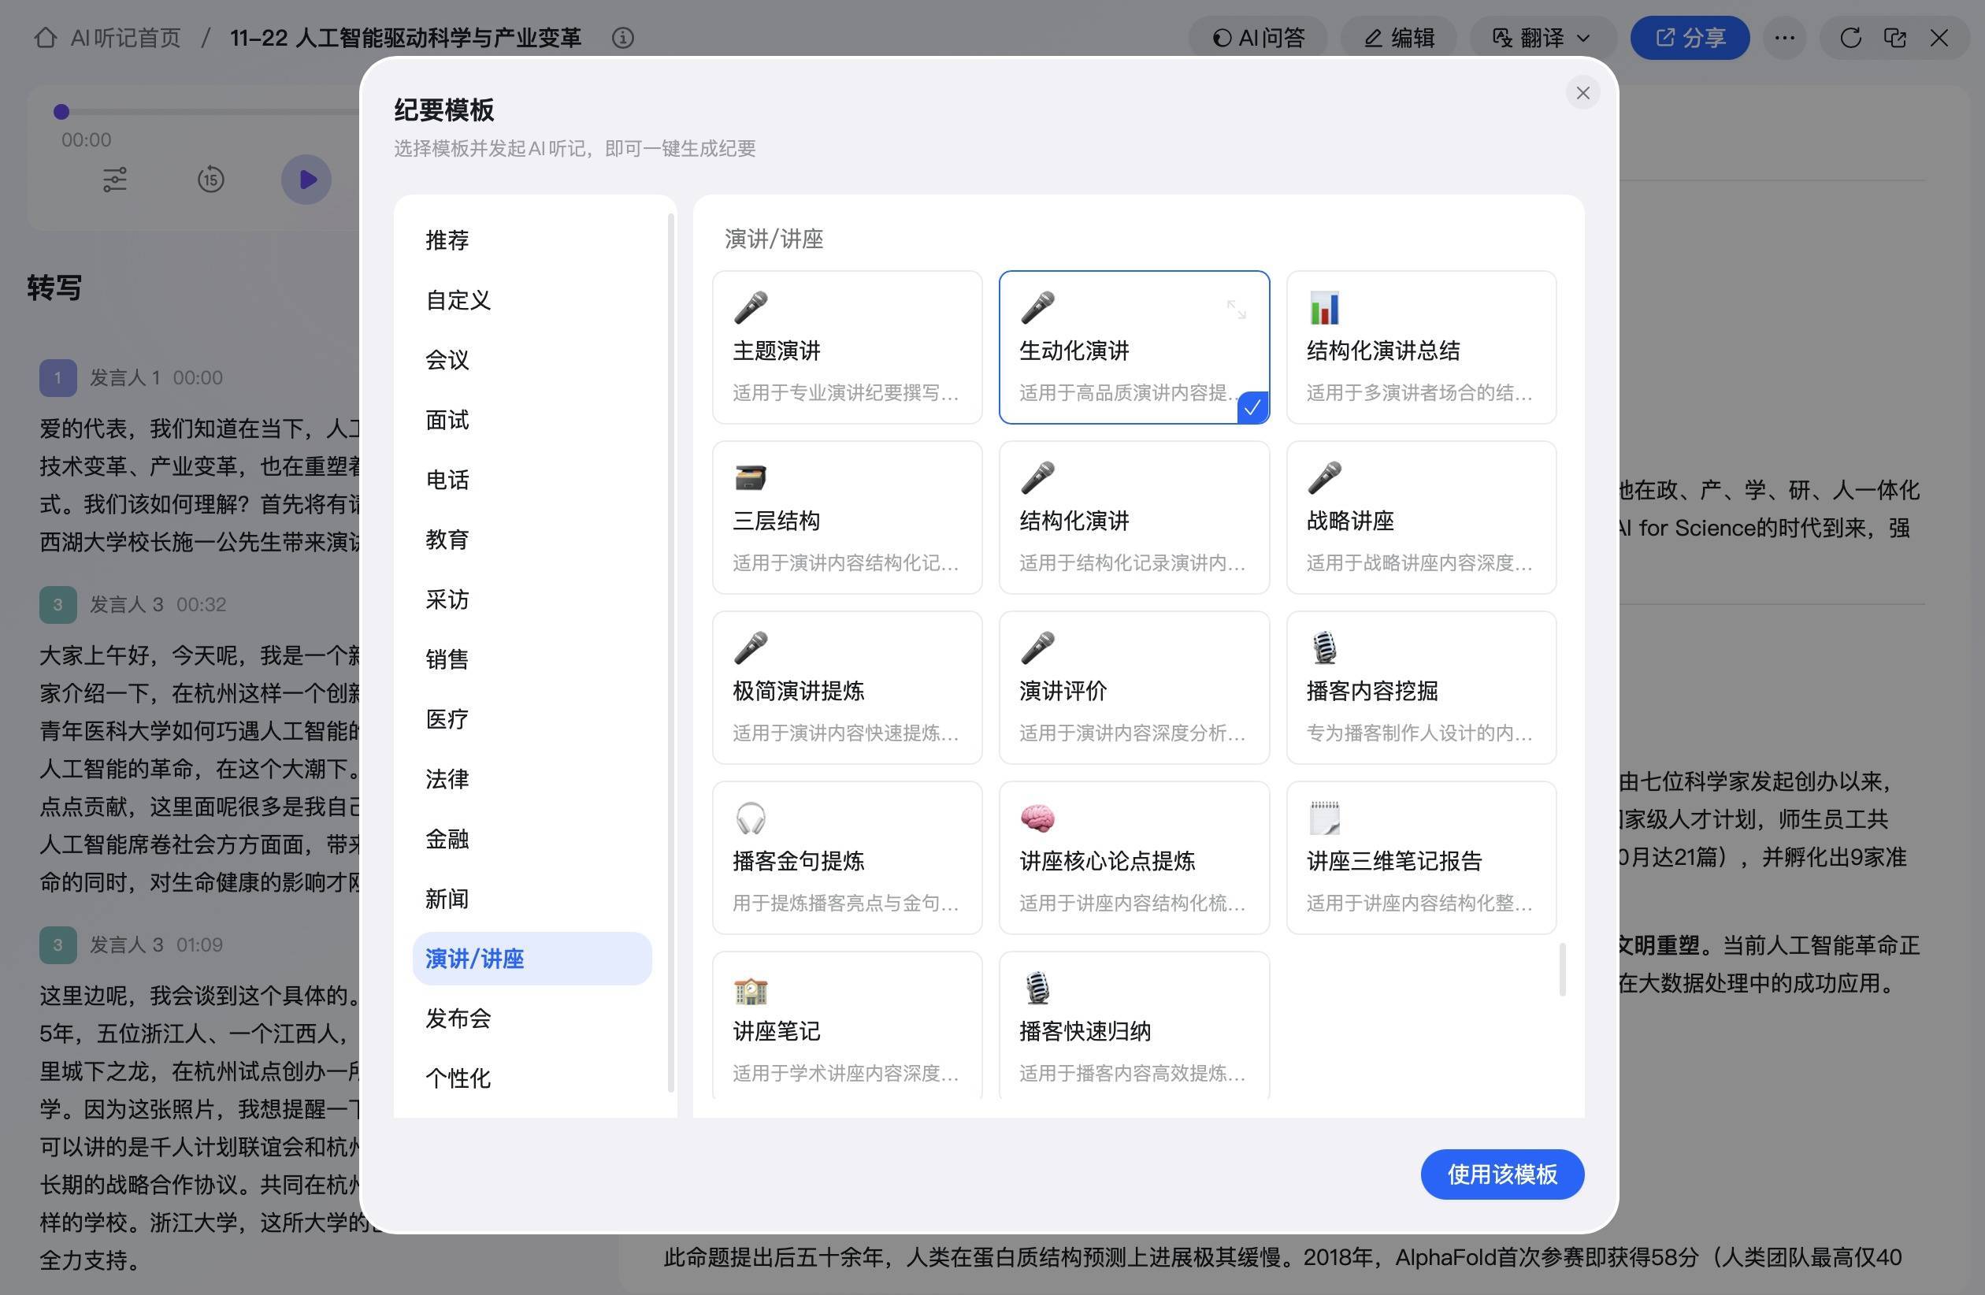Image resolution: width=1985 pixels, height=1295 pixels.
Task: Click the pop-out window icon in the top bar
Action: click(x=1894, y=38)
